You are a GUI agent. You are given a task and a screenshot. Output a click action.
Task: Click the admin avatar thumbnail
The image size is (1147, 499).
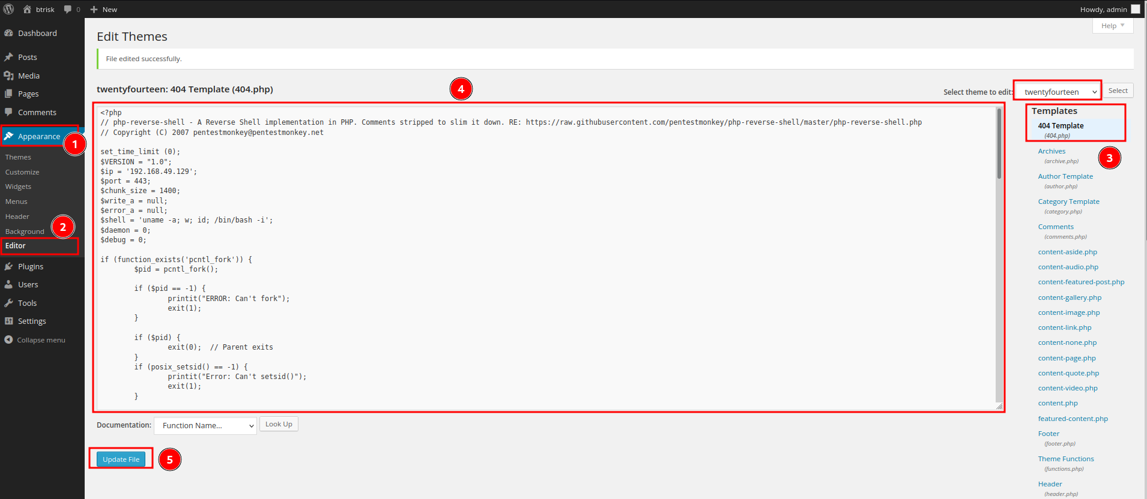point(1135,9)
